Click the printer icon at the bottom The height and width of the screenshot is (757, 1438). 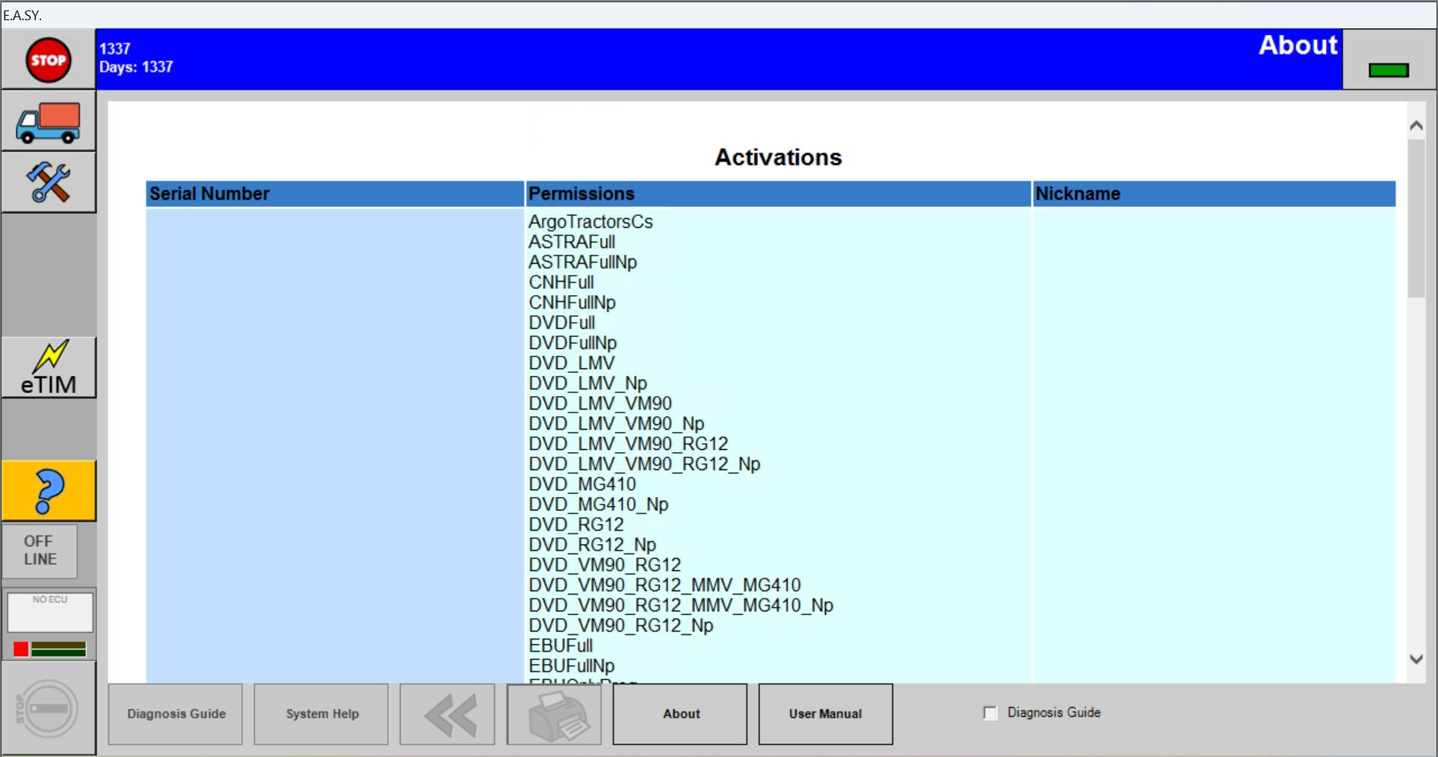coord(554,714)
